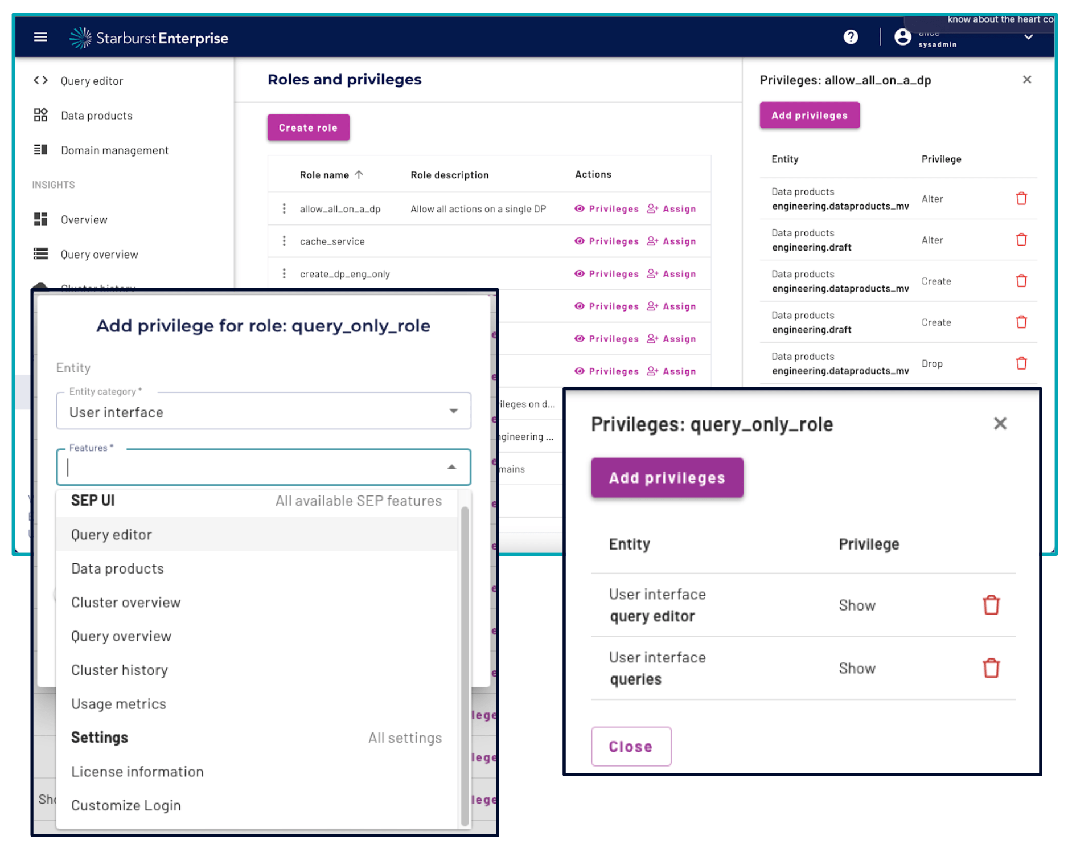Click the Domain management sidebar icon

pos(40,150)
